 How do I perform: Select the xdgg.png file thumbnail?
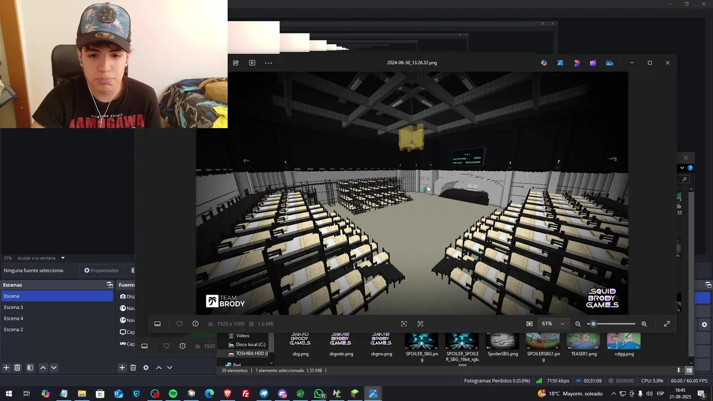(x=624, y=344)
